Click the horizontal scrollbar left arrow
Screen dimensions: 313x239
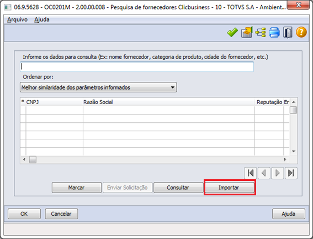point(24,159)
